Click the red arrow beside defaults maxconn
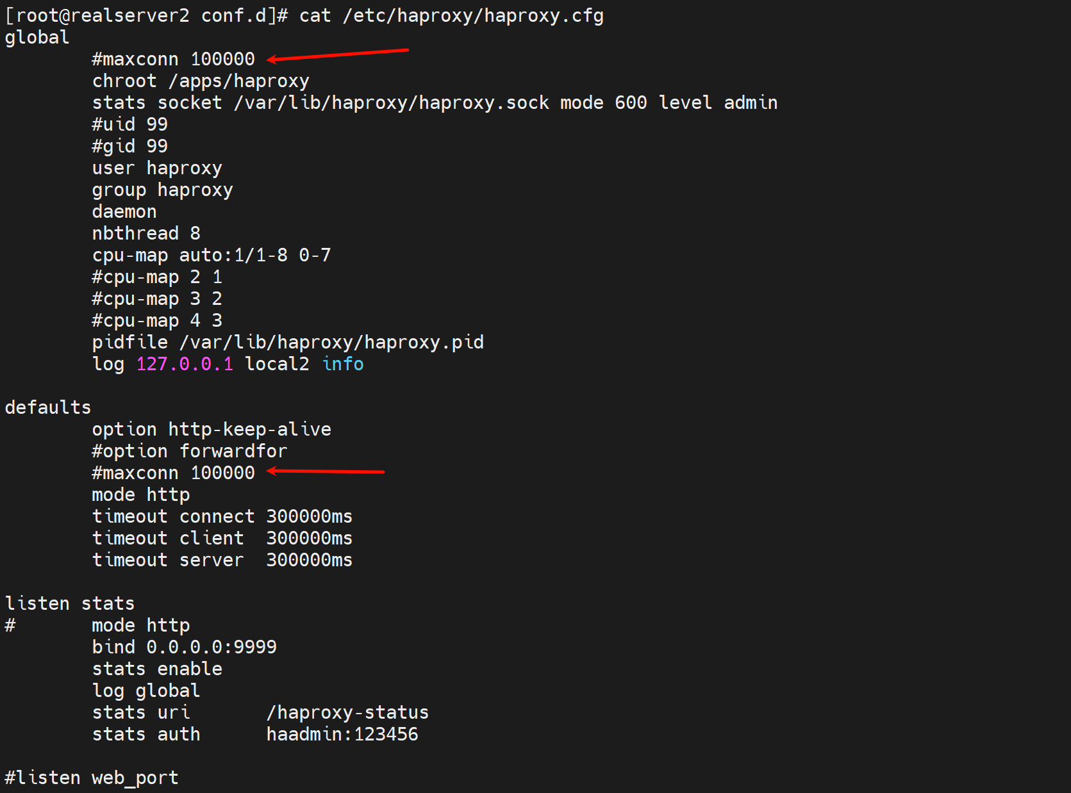 [x=326, y=471]
